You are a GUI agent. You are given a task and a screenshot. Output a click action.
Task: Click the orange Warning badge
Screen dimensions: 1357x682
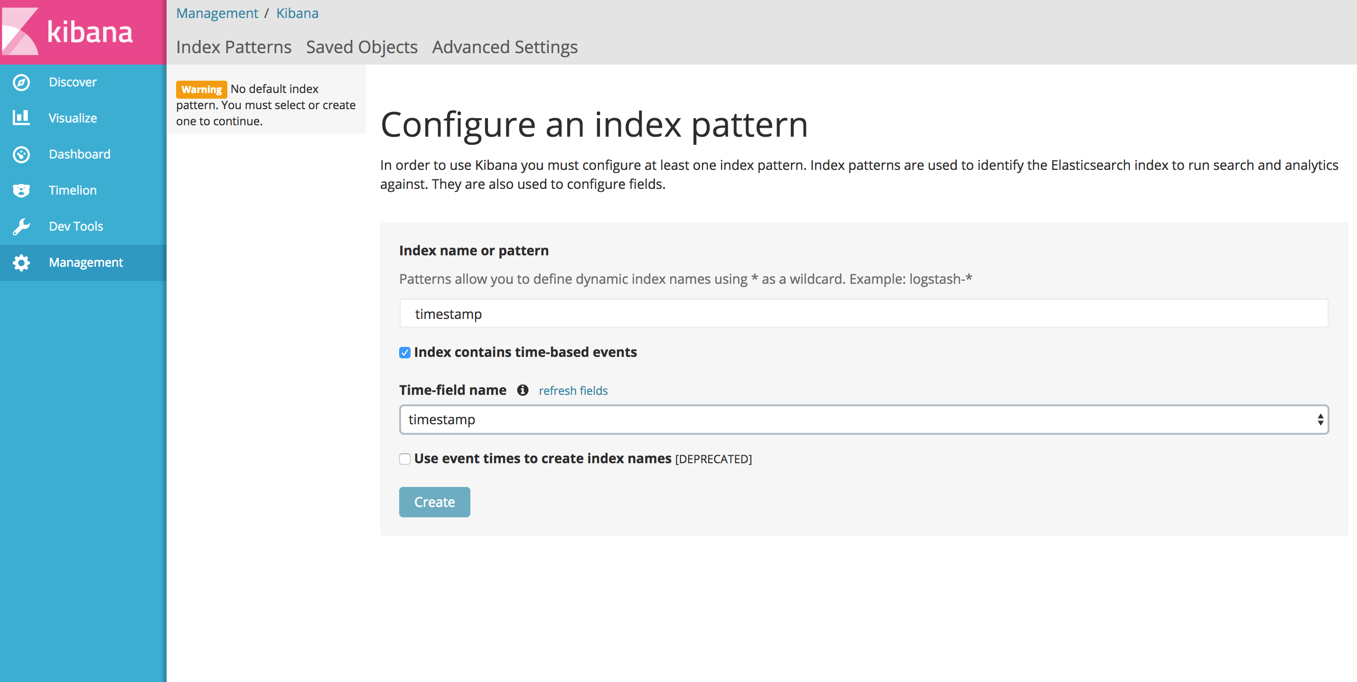click(x=201, y=90)
